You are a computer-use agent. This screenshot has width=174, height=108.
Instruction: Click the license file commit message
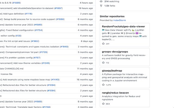tap(6, 74)
